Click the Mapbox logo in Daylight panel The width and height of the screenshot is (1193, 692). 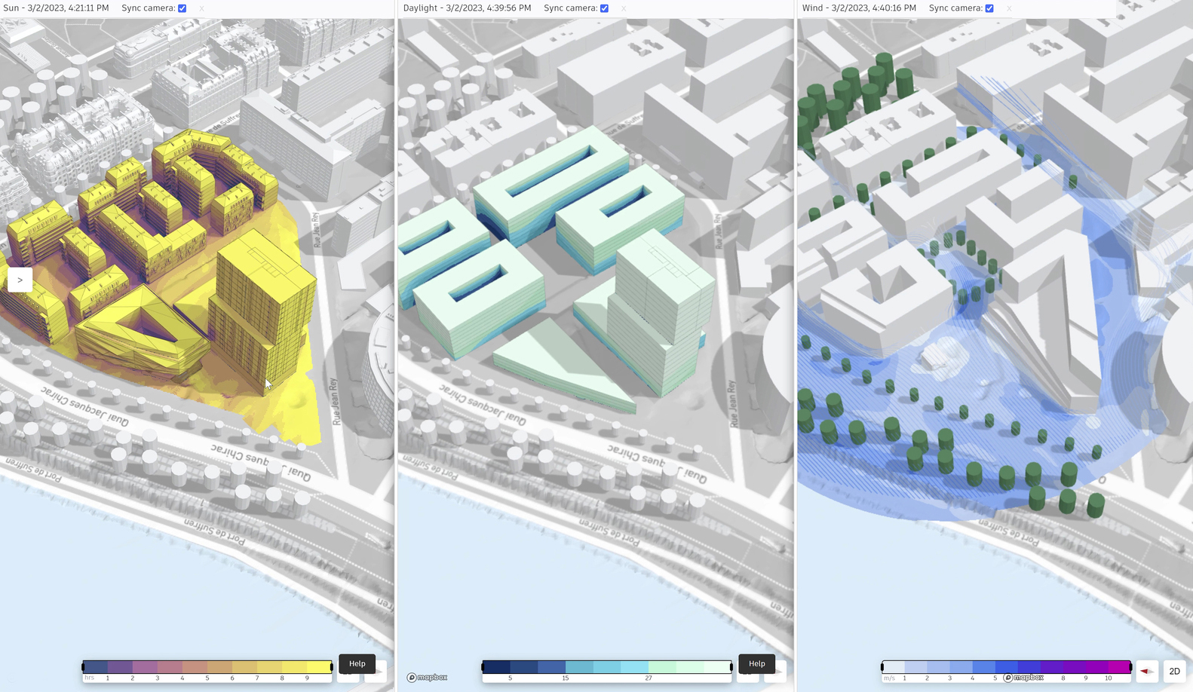pyautogui.click(x=427, y=677)
